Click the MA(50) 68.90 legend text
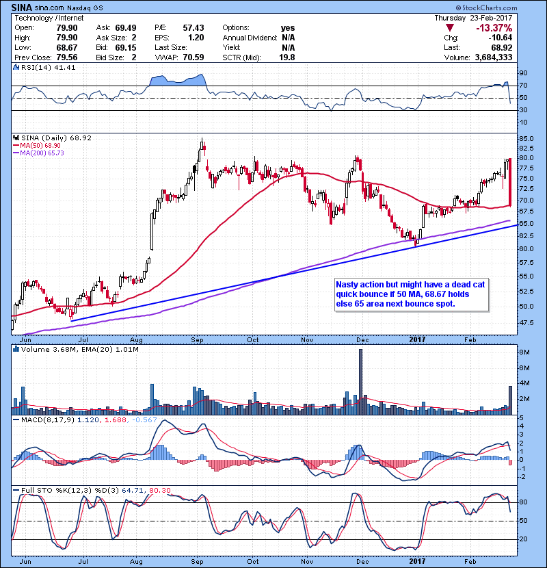The height and width of the screenshot is (568, 547). (x=40, y=146)
